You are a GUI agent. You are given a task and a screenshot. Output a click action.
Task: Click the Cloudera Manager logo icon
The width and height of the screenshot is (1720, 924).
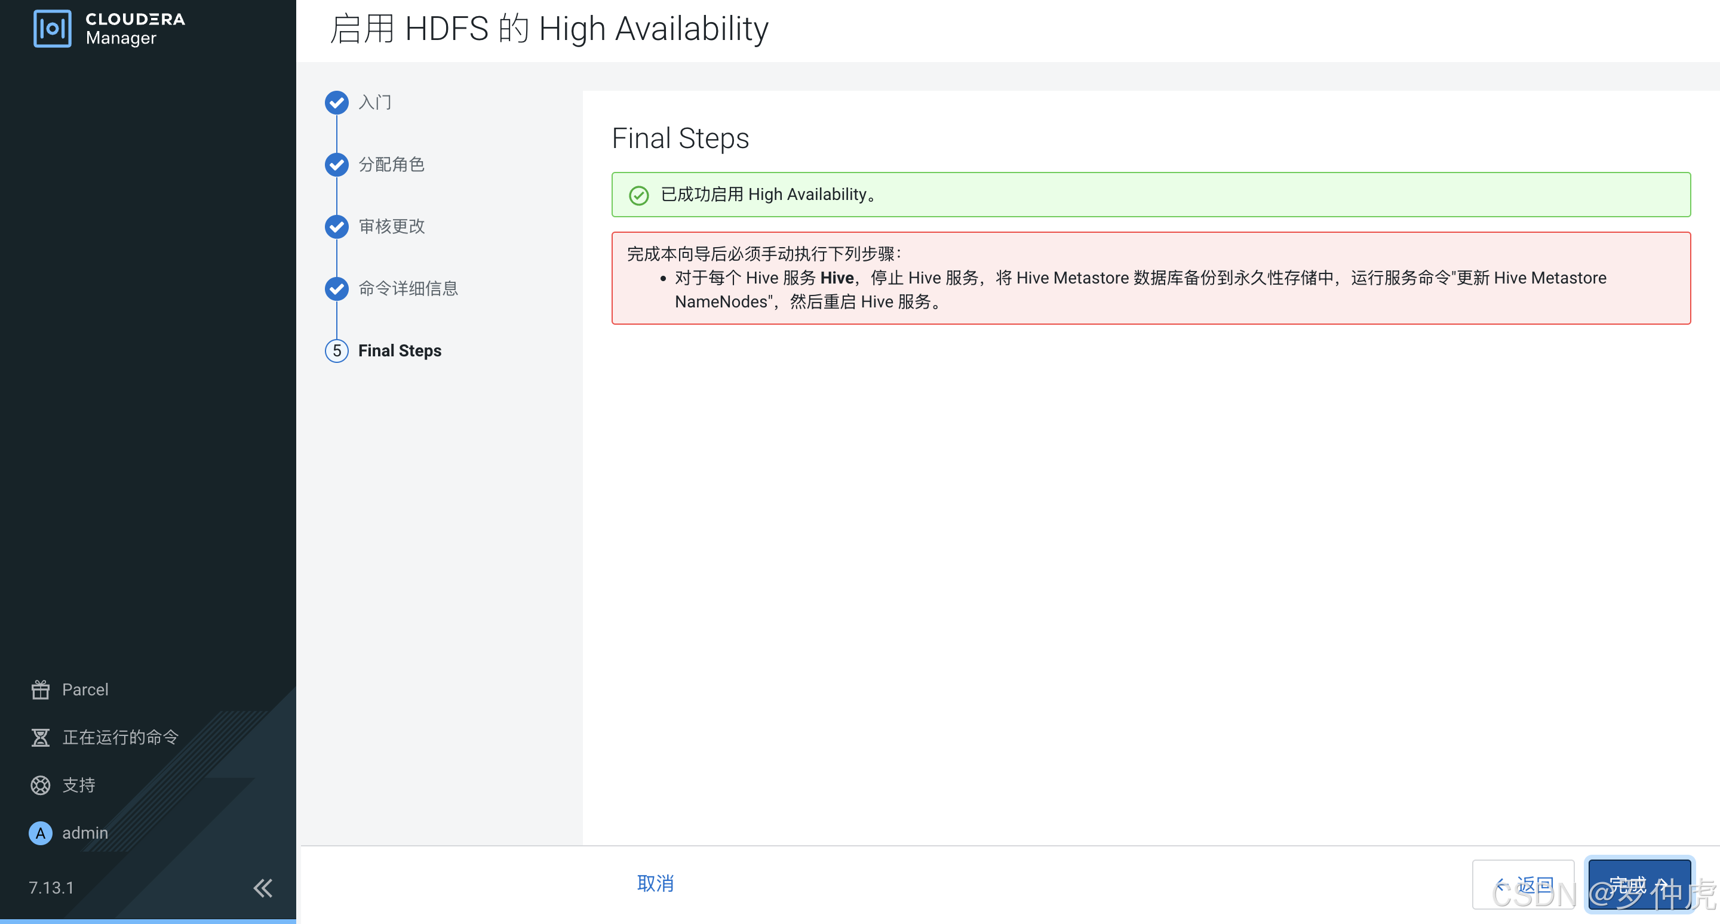(x=52, y=28)
